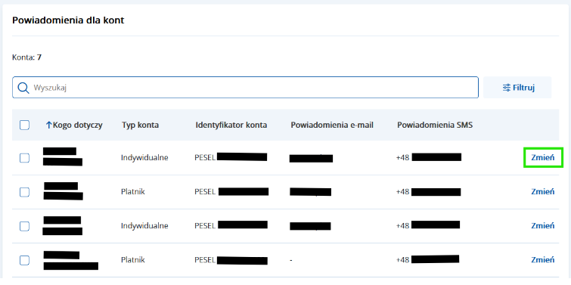Image resolution: width=571 pixels, height=285 pixels.
Task: Click the Identyfikator konta column header
Action: click(x=231, y=125)
